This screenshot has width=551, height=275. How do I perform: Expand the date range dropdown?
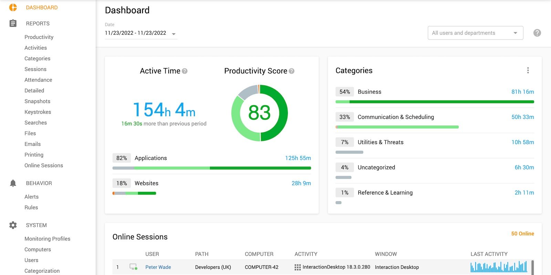point(174,34)
